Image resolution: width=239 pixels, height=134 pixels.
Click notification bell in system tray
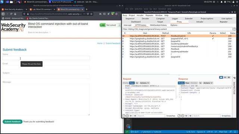221,2
